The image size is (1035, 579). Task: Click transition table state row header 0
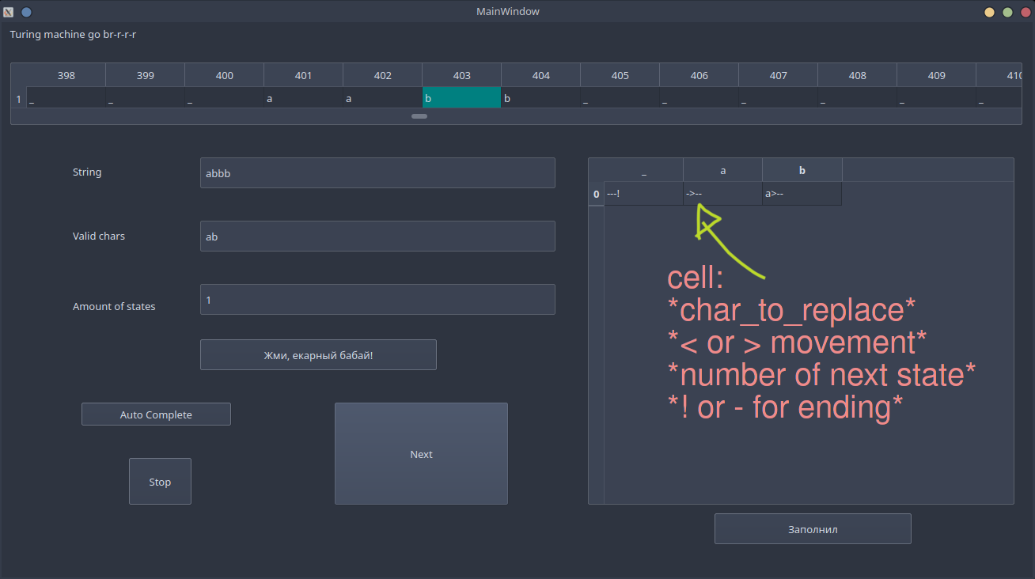tap(596, 194)
